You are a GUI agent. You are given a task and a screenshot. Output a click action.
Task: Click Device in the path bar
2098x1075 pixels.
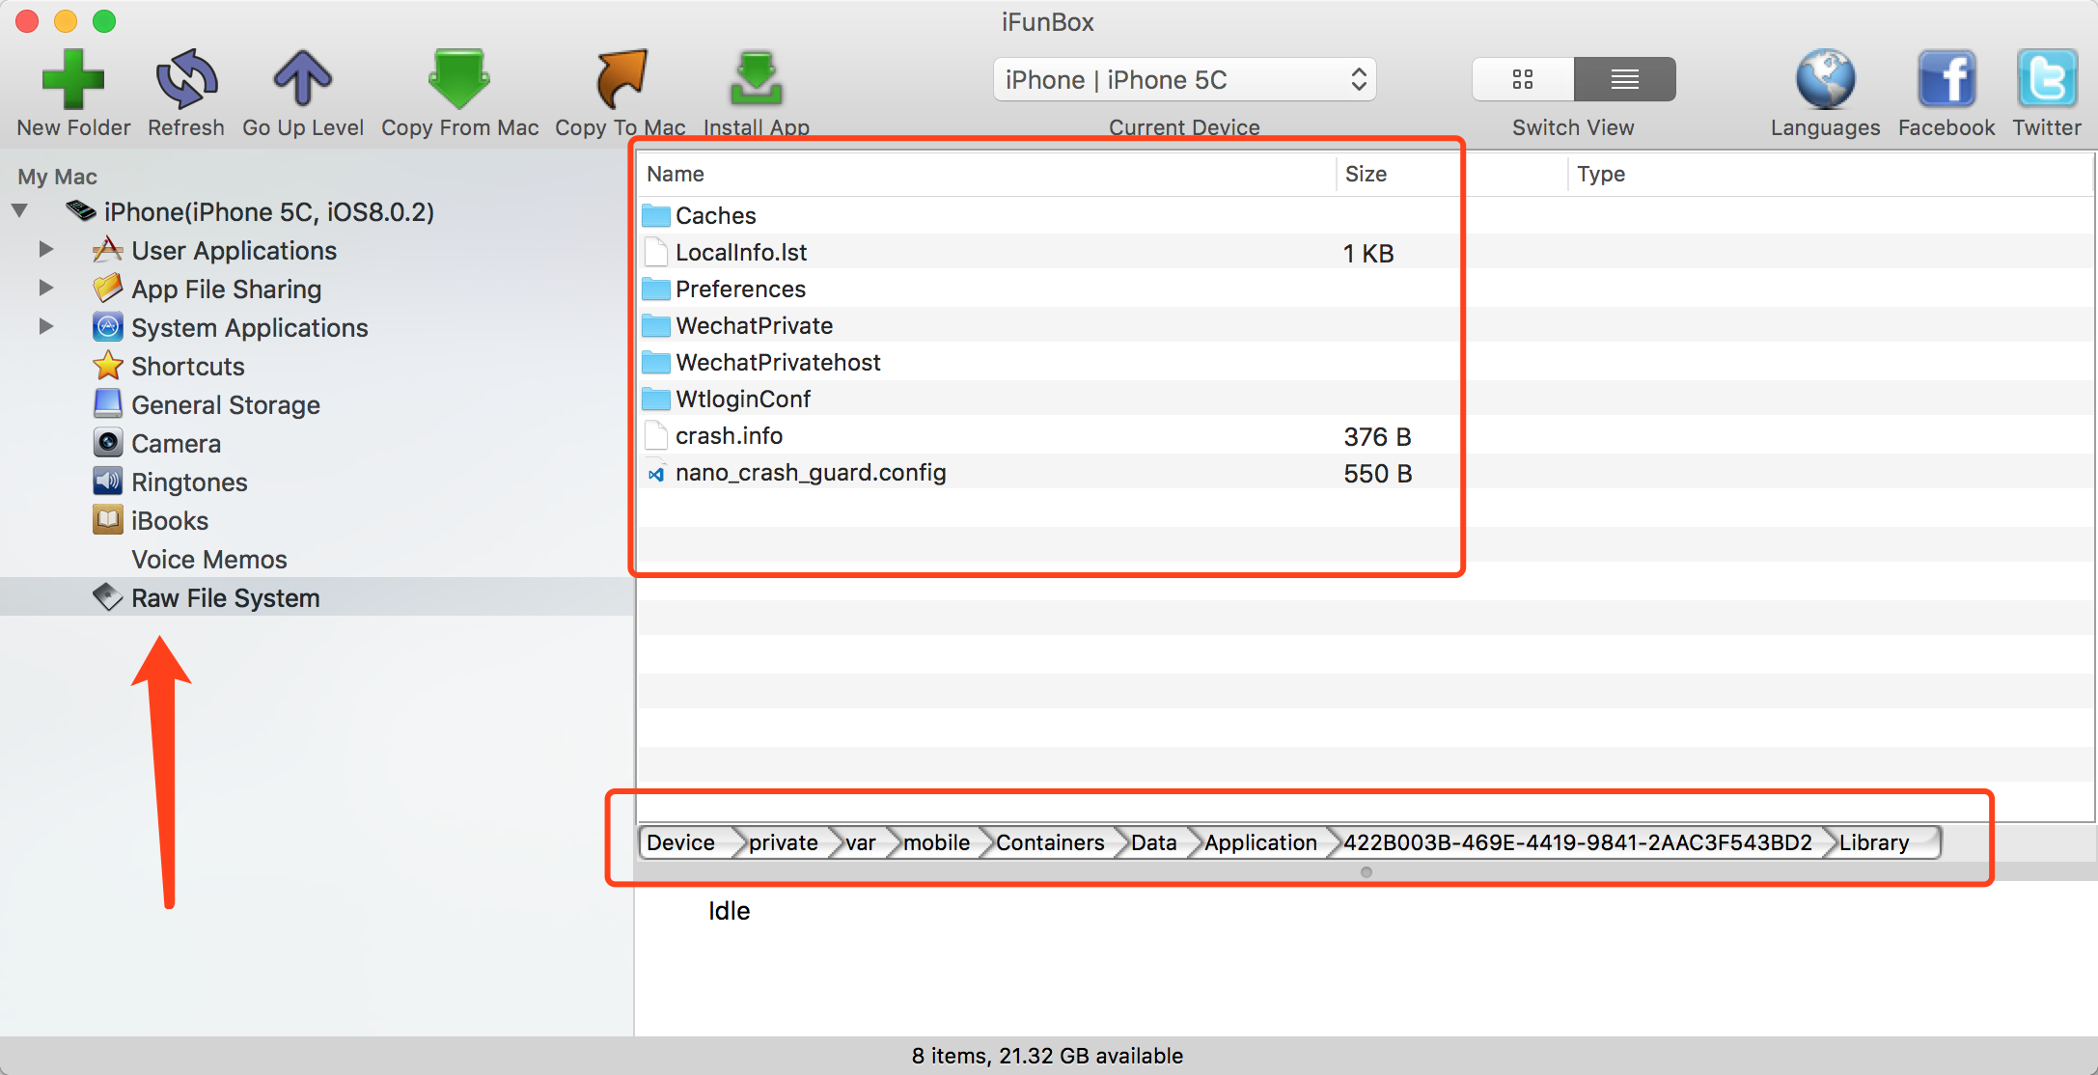coord(680,842)
